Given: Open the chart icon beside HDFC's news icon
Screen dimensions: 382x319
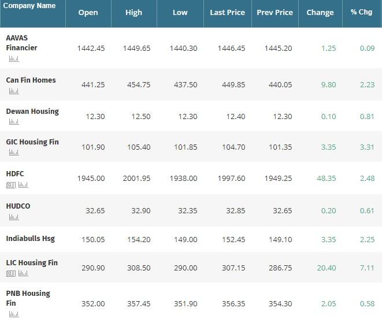Looking at the screenshot, I should tap(23, 185).
